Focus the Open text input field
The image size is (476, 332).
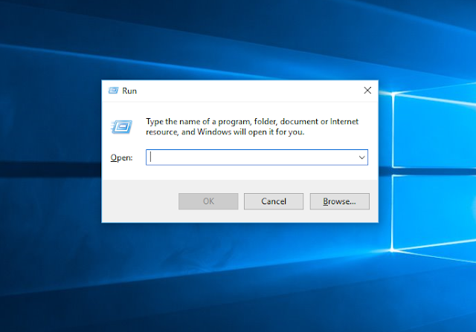[257, 157]
